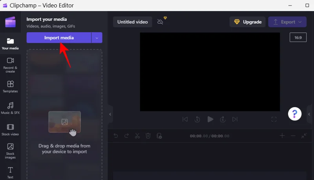The image size is (314, 180).
Task: Click the Clipchamp logo icon in sidebar
Action: coord(11,22)
